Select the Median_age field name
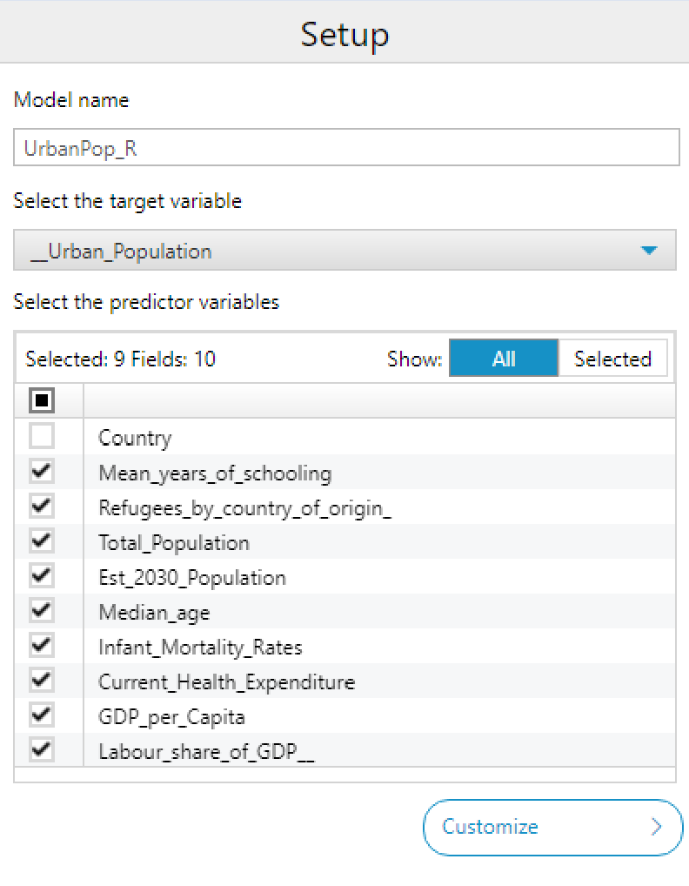This screenshot has width=689, height=886. (154, 613)
